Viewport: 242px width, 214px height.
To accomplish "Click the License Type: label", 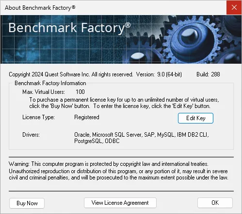I will 38,117.
